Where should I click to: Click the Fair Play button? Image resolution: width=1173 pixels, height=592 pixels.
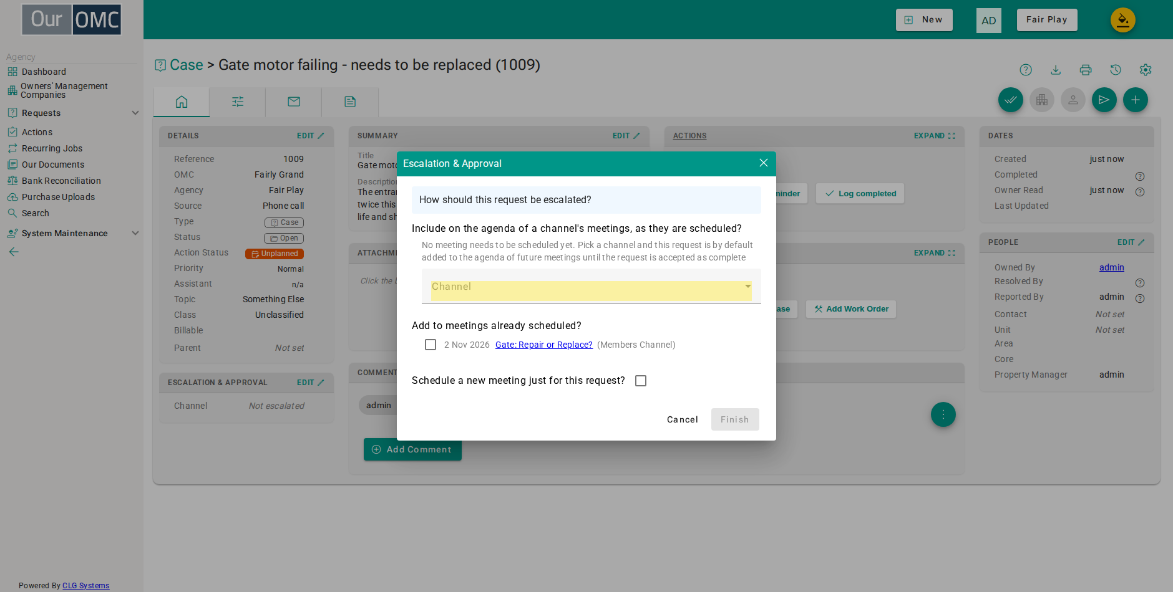click(1047, 20)
